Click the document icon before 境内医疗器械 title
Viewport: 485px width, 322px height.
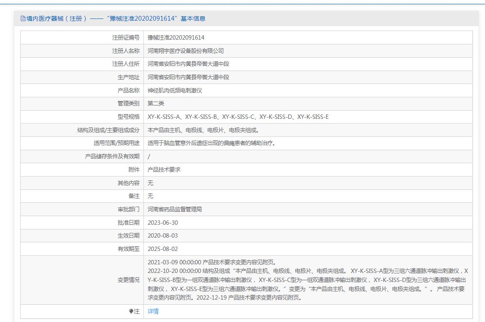(x=23, y=19)
